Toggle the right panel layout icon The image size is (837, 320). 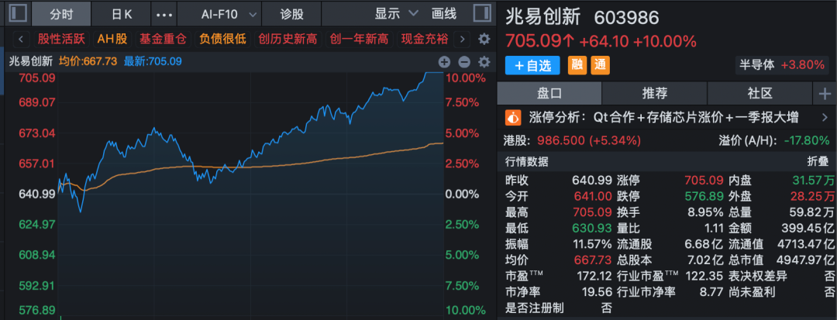click(x=482, y=13)
